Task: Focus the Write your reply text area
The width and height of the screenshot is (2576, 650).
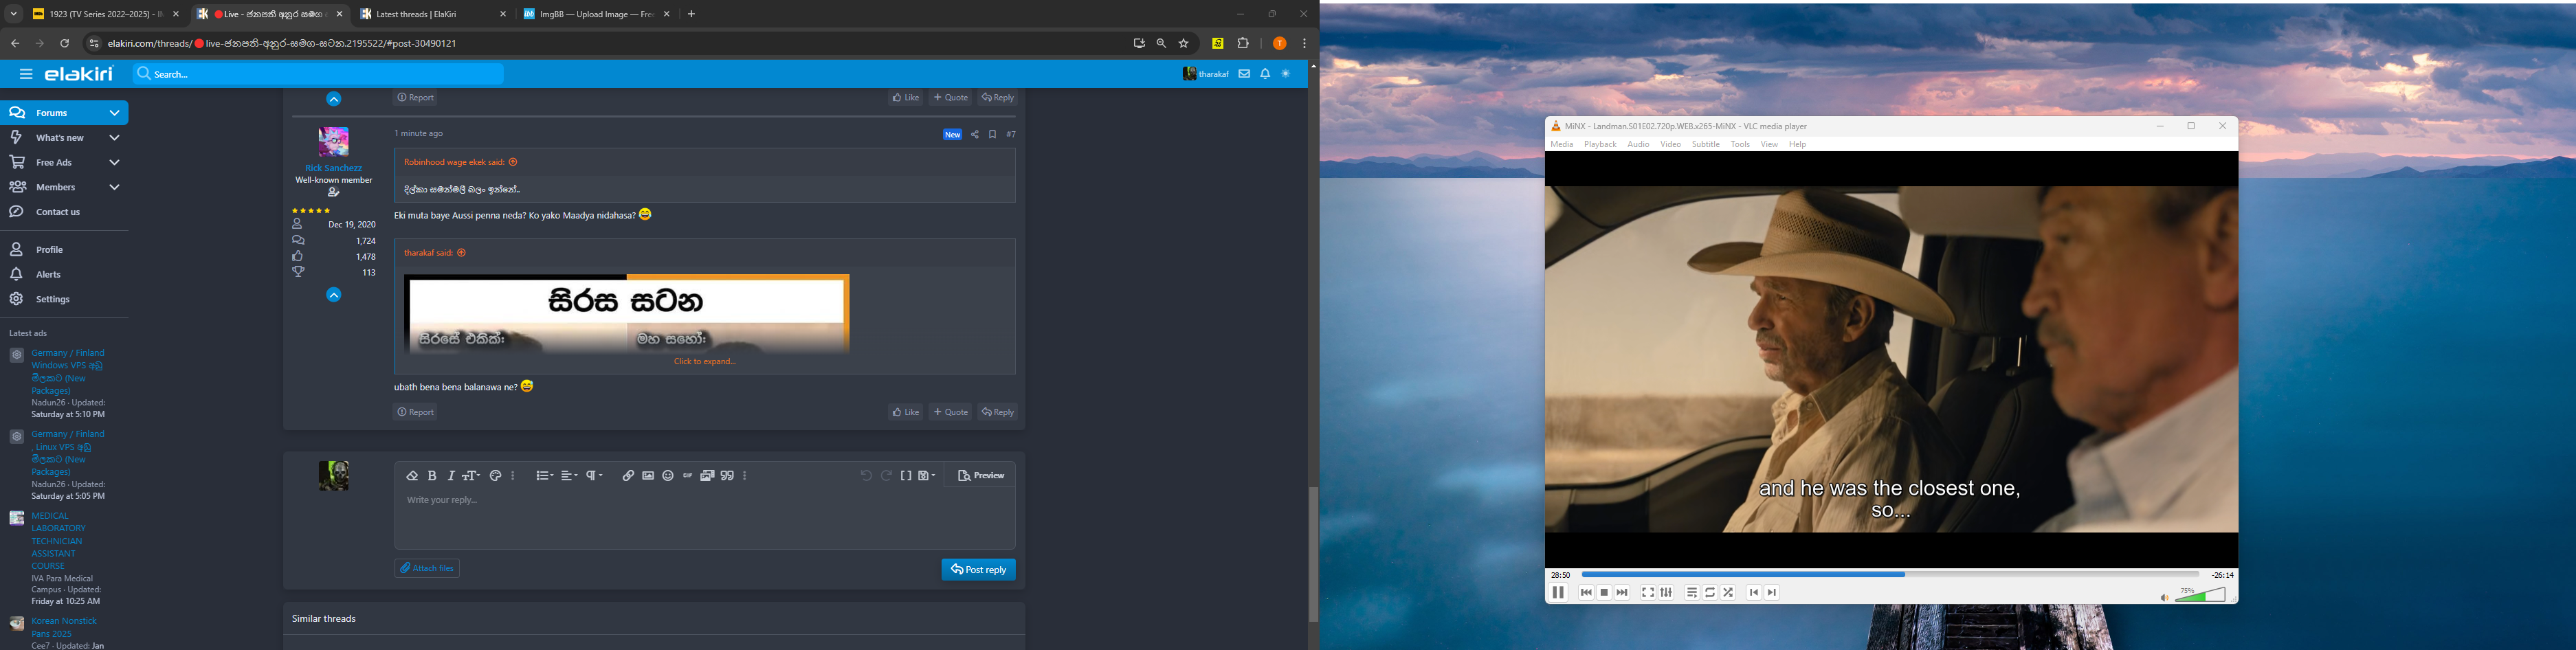Action: click(705, 519)
